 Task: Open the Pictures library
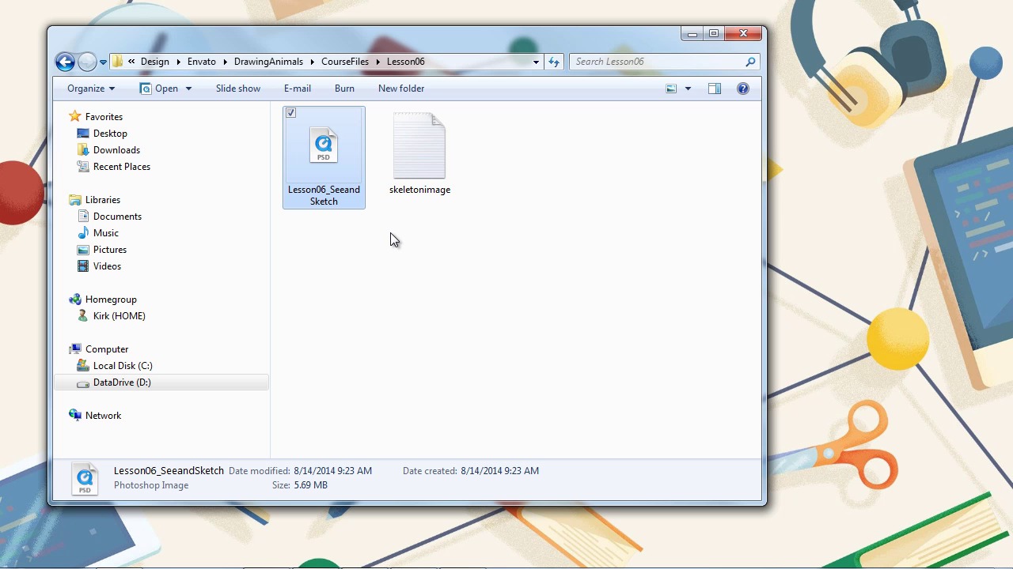110,250
